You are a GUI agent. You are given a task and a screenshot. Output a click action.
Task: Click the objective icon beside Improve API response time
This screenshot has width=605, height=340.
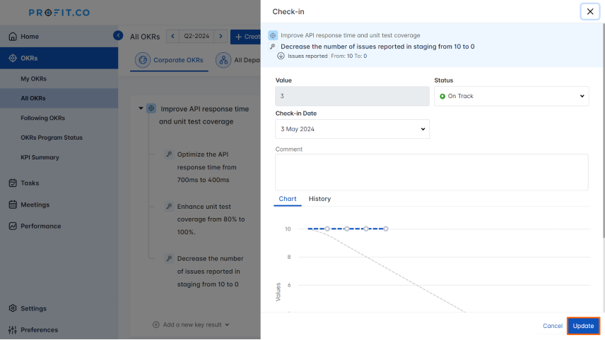click(x=151, y=109)
